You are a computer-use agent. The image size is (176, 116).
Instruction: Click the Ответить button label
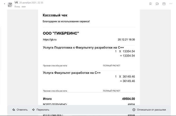(x=22, y=110)
